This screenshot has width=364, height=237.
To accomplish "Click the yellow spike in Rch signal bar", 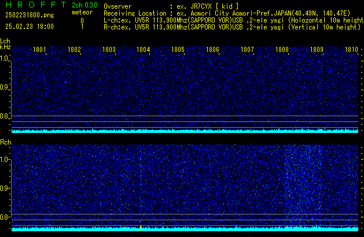I will tap(141, 228).
